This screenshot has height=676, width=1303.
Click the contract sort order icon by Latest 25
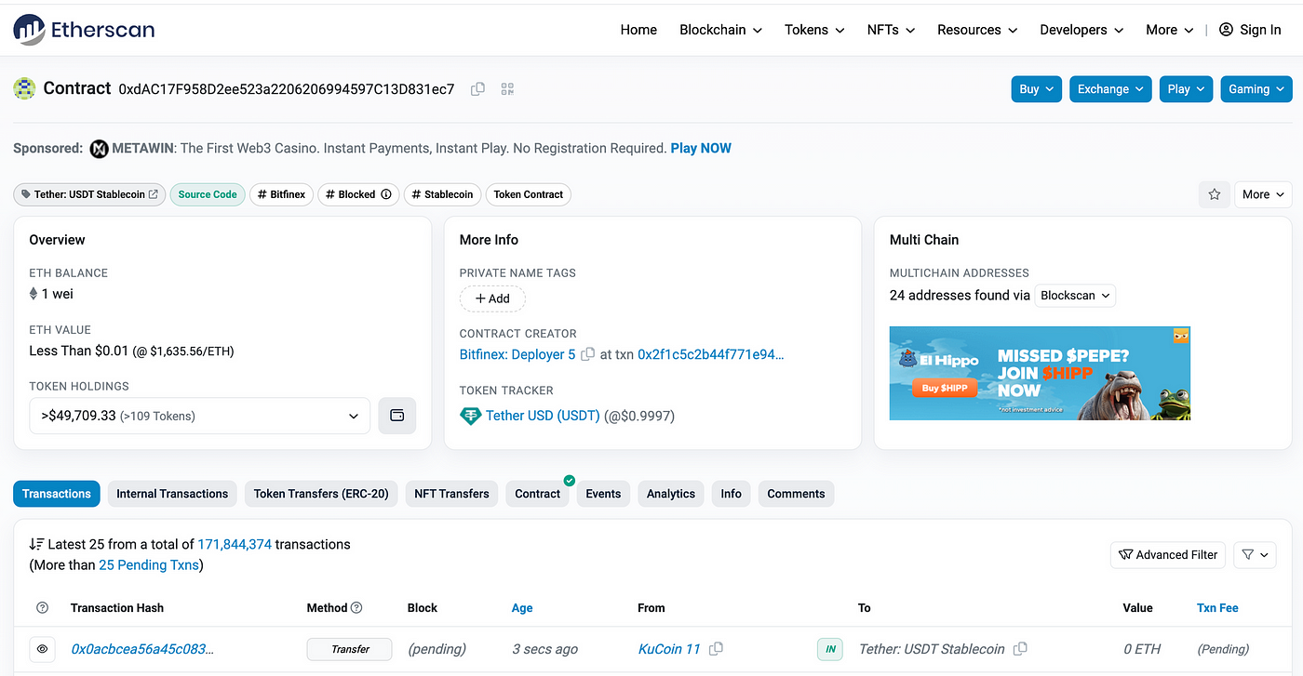pos(36,544)
